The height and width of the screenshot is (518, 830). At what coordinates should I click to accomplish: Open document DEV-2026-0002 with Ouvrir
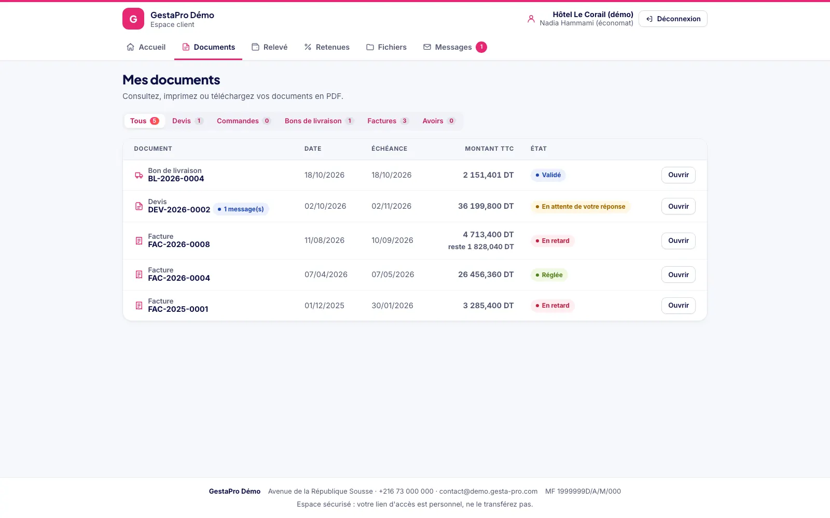click(x=679, y=206)
